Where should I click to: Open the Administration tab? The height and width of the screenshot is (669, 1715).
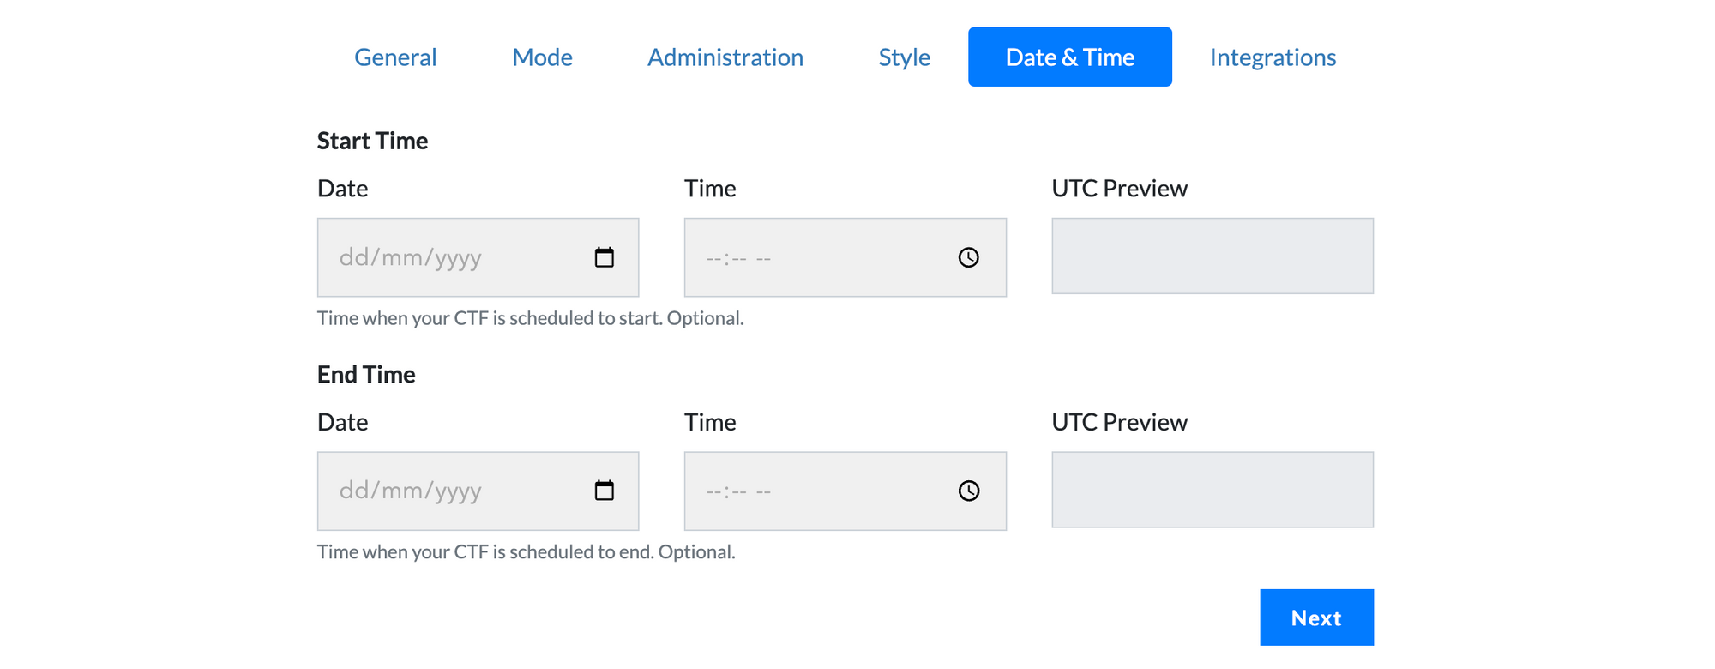click(x=725, y=57)
